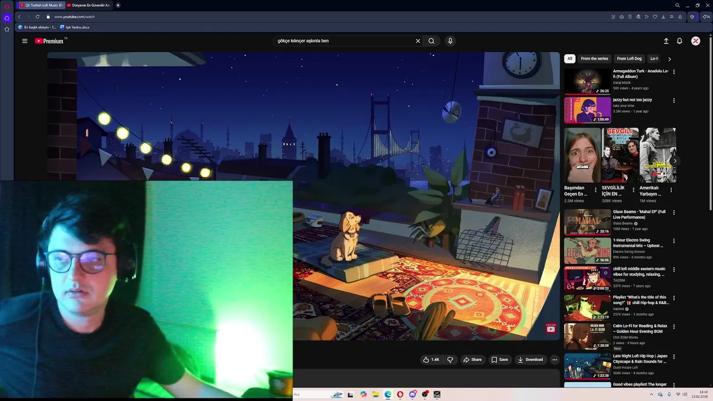Image resolution: width=713 pixels, height=401 pixels.
Task: Open File Explorer from taskbar
Action: coord(375,394)
